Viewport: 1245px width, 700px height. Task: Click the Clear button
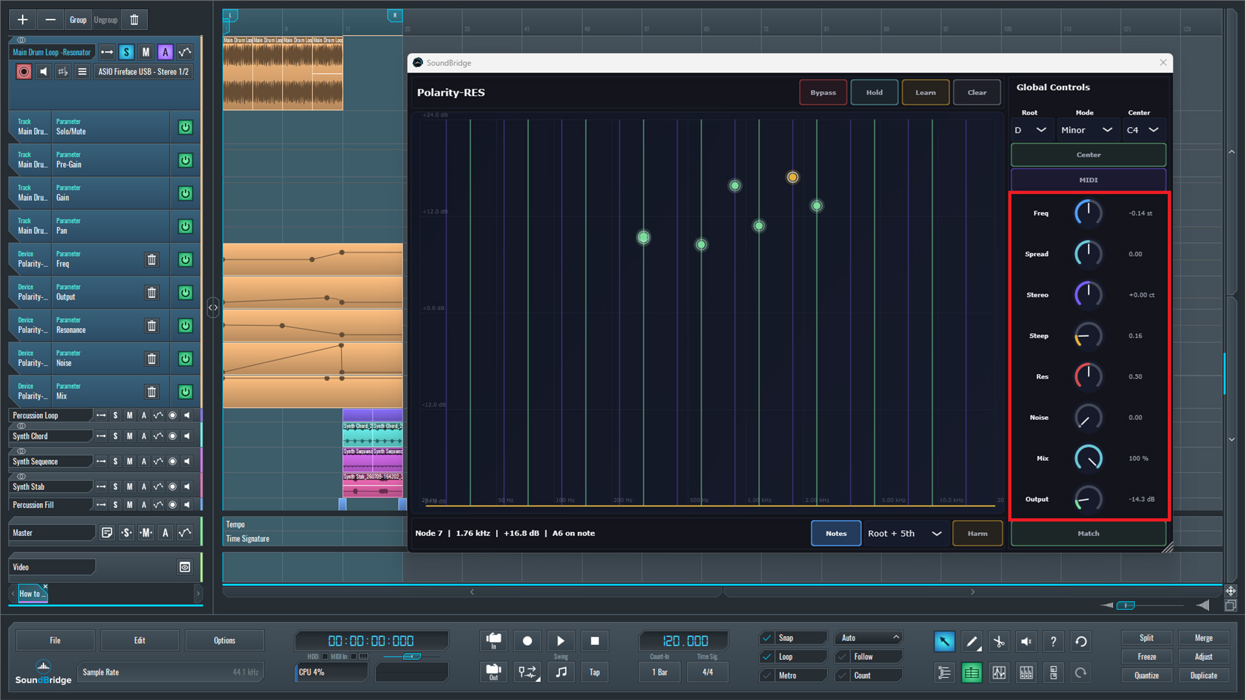(x=977, y=93)
